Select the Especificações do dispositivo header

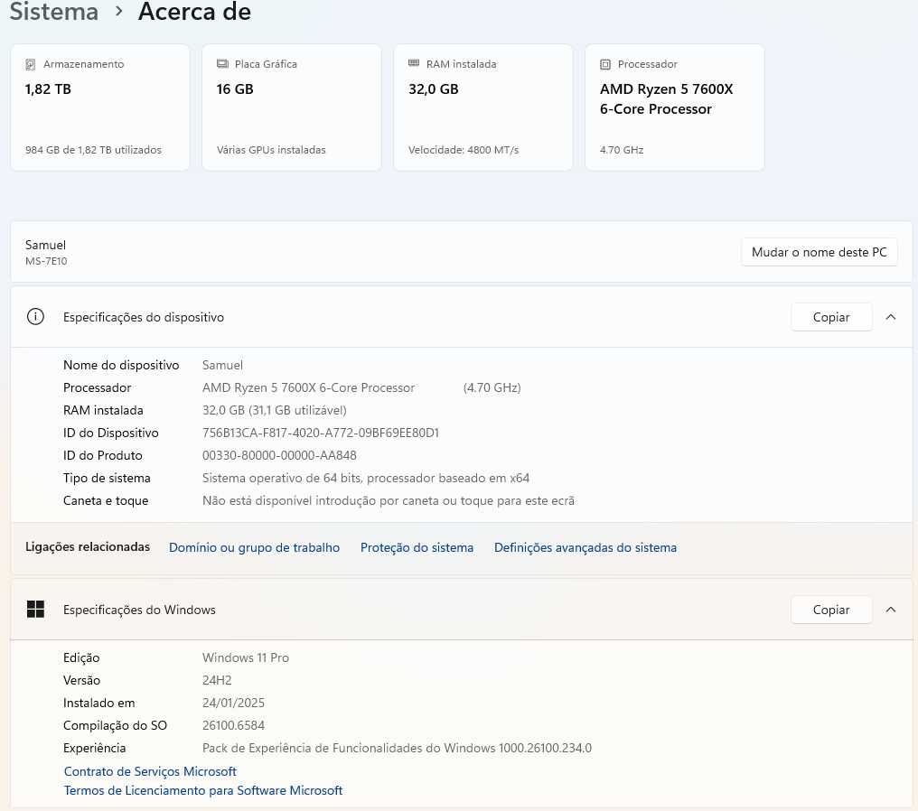tap(462, 317)
